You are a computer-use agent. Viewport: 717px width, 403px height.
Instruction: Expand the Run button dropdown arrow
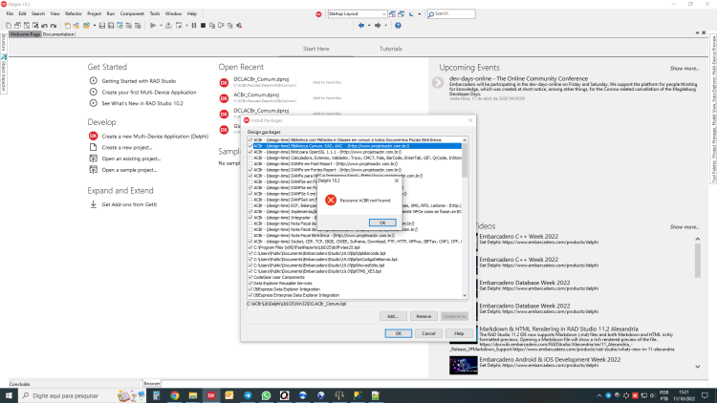[x=161, y=26]
